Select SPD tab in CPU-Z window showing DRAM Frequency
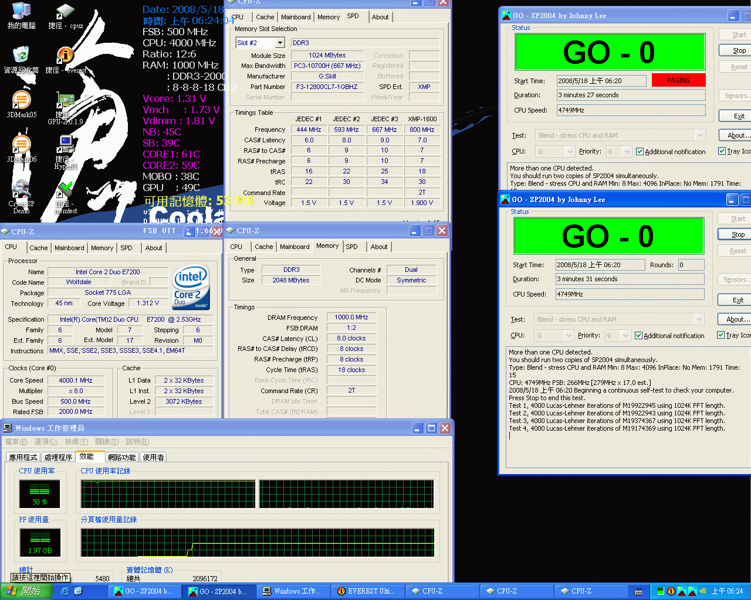751x600 pixels. click(351, 247)
